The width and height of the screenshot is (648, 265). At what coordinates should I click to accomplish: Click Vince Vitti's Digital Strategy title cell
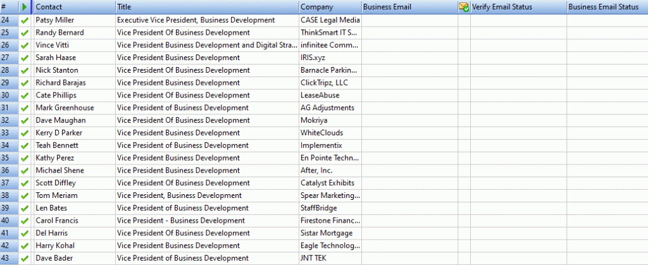coord(207,45)
